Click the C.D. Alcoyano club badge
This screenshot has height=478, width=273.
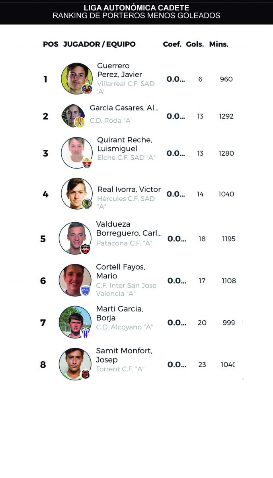tap(85, 332)
